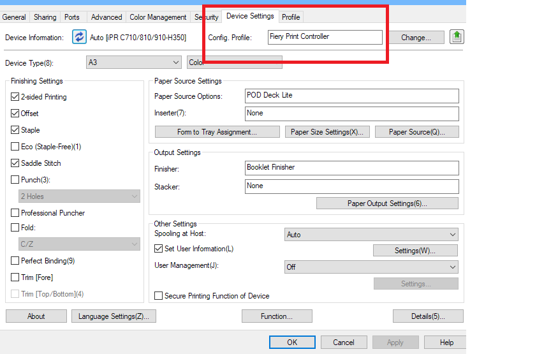Uncheck the Saddle Stitch option
This screenshot has height=354, width=551.
[x=15, y=163]
